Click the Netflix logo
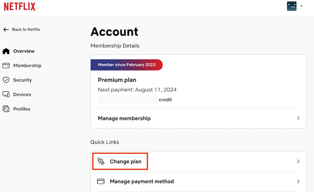The width and height of the screenshot is (314, 192). tap(20, 7)
